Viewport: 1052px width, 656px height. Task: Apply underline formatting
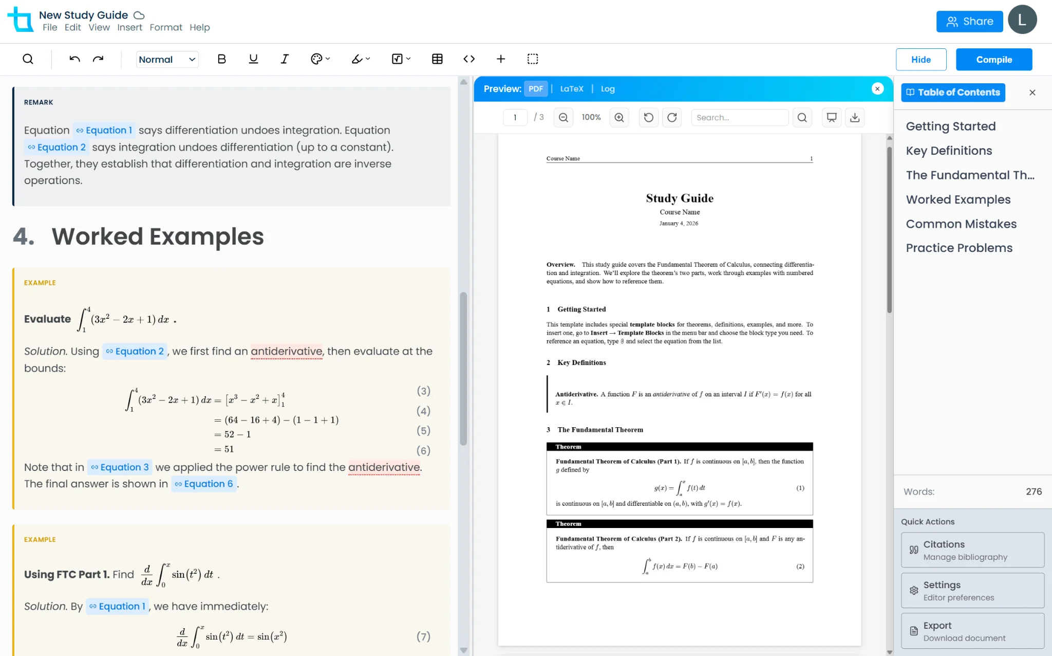pos(253,59)
